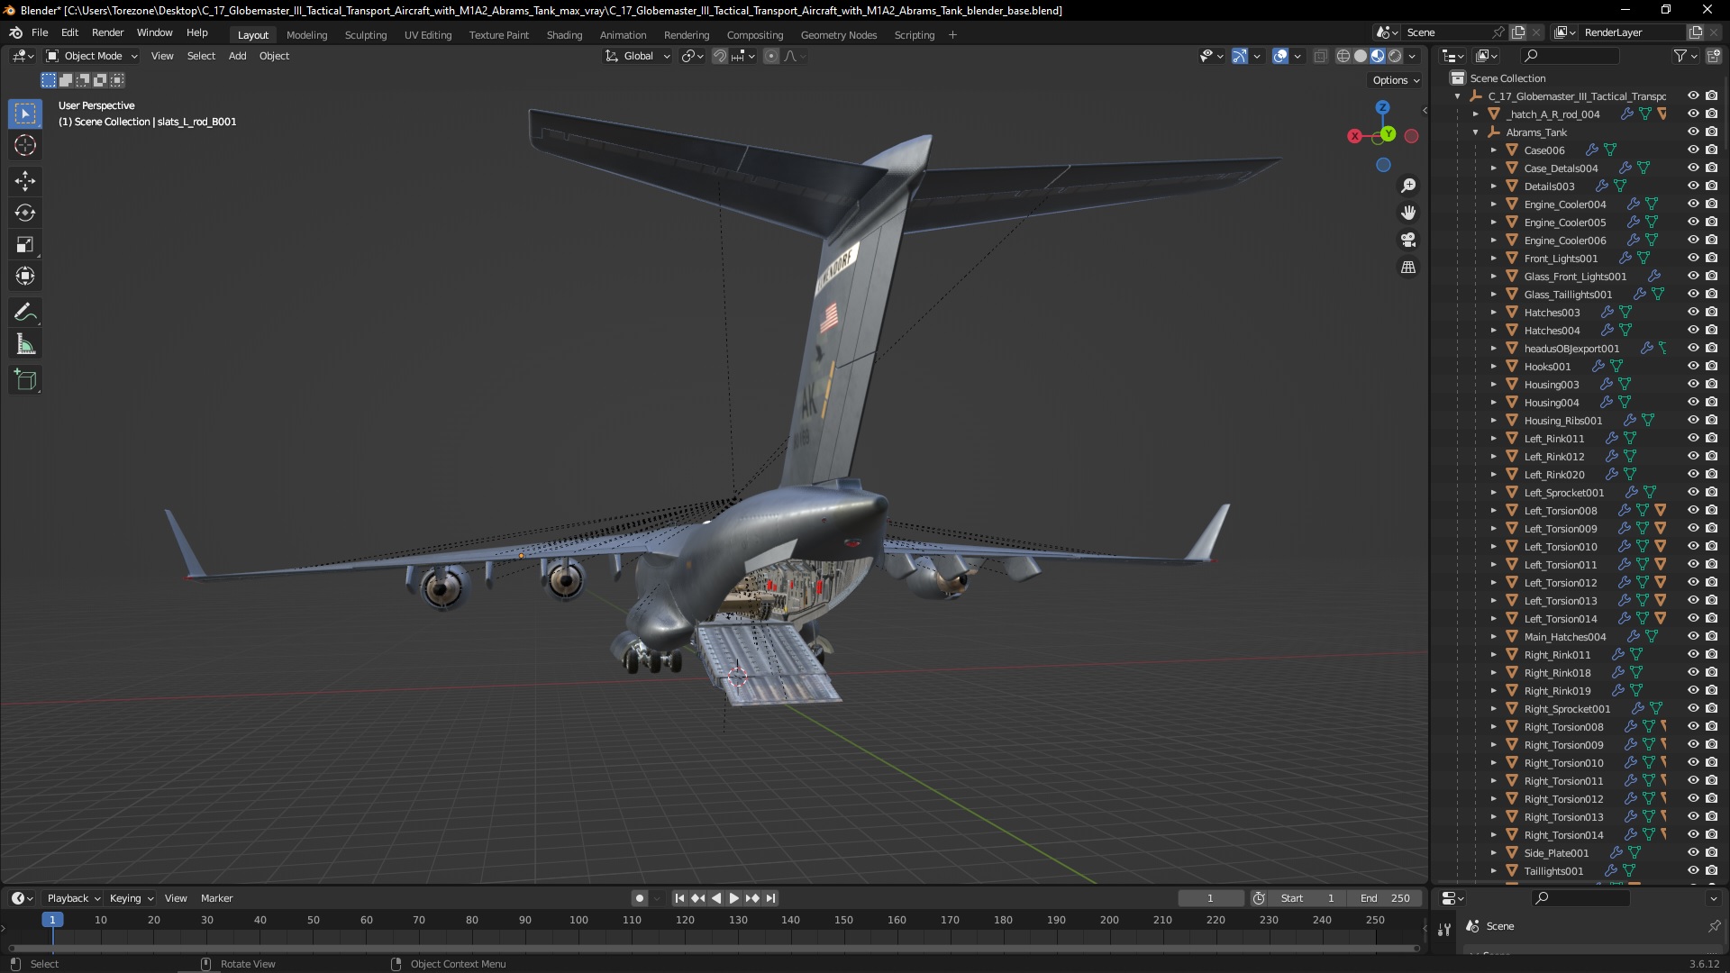
Task: Open the viewport Options dropdown
Action: (1396, 80)
